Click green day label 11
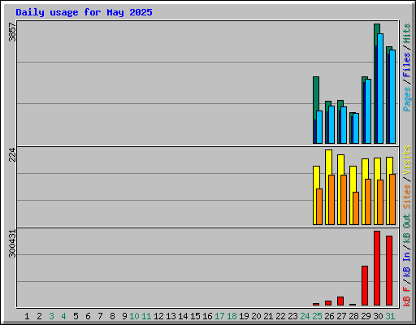 point(146,316)
